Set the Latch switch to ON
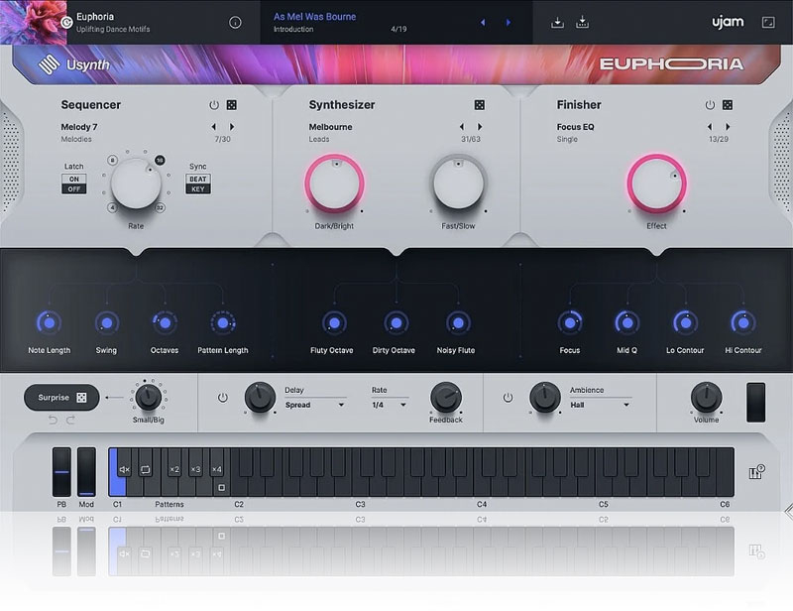The width and height of the screenshot is (793, 611). pos(73,179)
